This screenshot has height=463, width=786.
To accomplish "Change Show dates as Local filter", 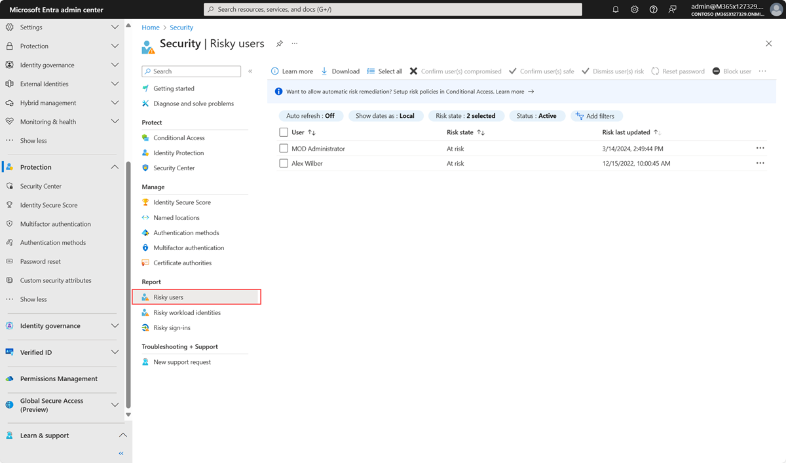I will click(385, 116).
